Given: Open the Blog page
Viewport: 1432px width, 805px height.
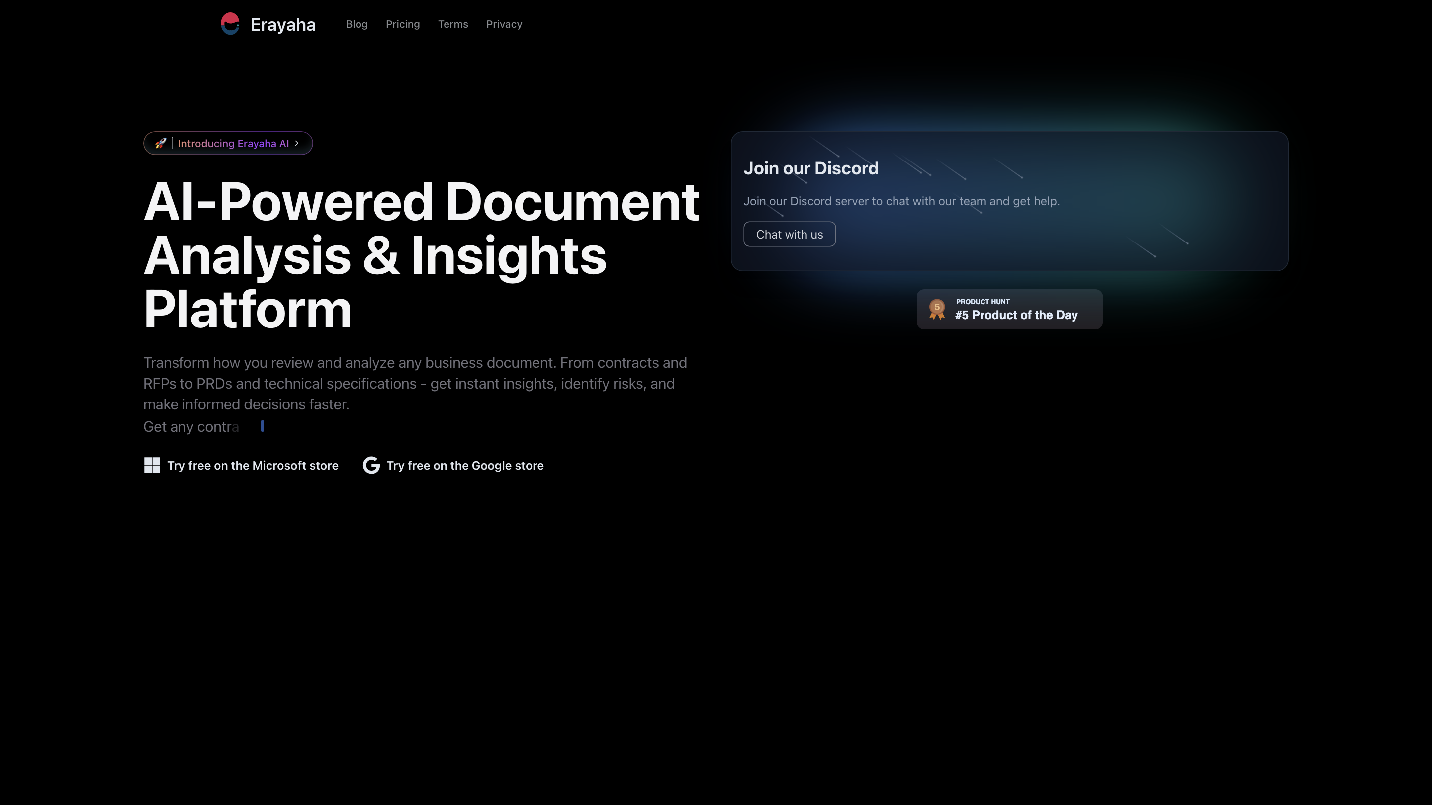Looking at the screenshot, I should pos(357,24).
